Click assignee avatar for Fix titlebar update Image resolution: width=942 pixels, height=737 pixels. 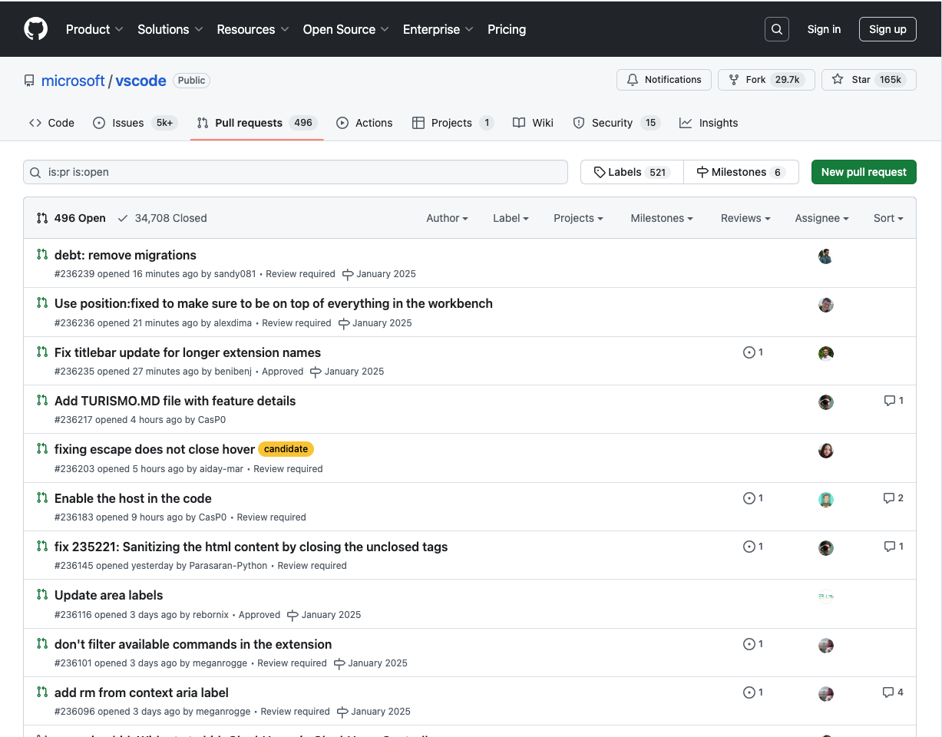[x=826, y=354]
